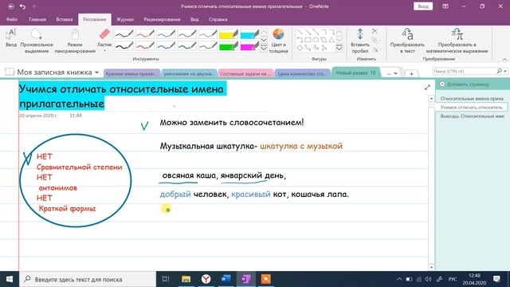The image size is (510, 287).
Task: Click Преобразовать в математическое выражение
Action: [x=457, y=41]
